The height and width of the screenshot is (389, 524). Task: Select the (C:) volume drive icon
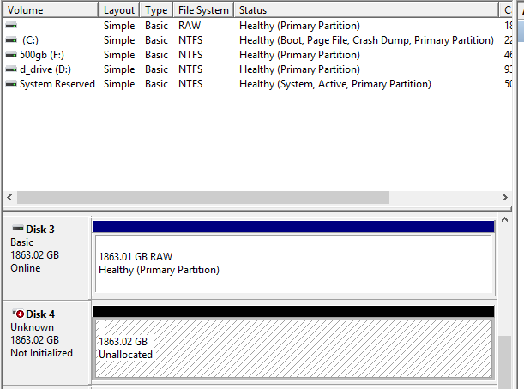[11, 40]
